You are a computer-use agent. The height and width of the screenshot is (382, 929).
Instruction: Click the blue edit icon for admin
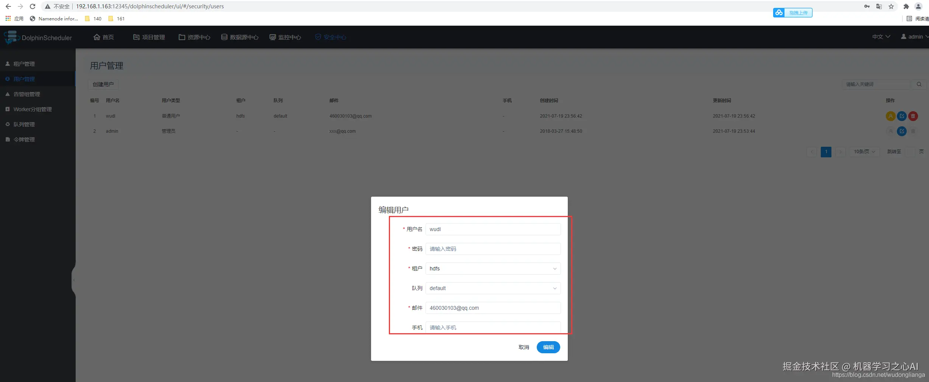tap(902, 131)
